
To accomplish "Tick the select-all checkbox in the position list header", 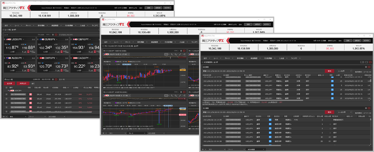I will (x=6, y=87).
